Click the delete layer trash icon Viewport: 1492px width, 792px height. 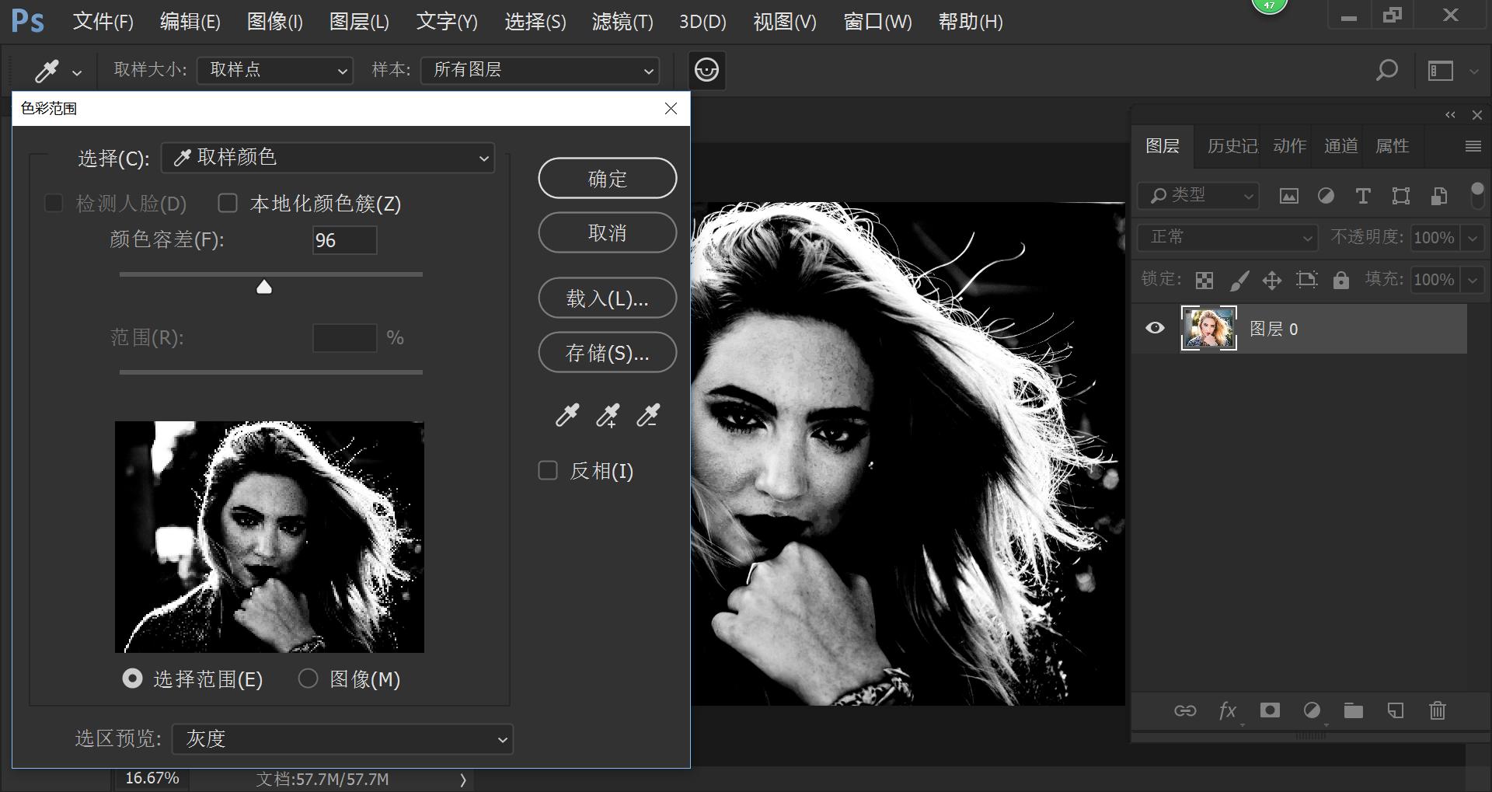click(x=1437, y=710)
